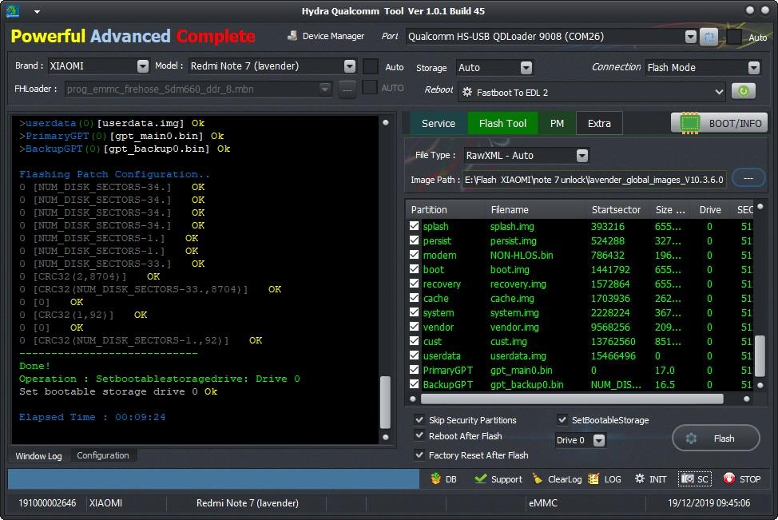778x520 pixels.
Task: Open the title bar dropdown arrow menu
Action: pyautogui.click(x=38, y=11)
